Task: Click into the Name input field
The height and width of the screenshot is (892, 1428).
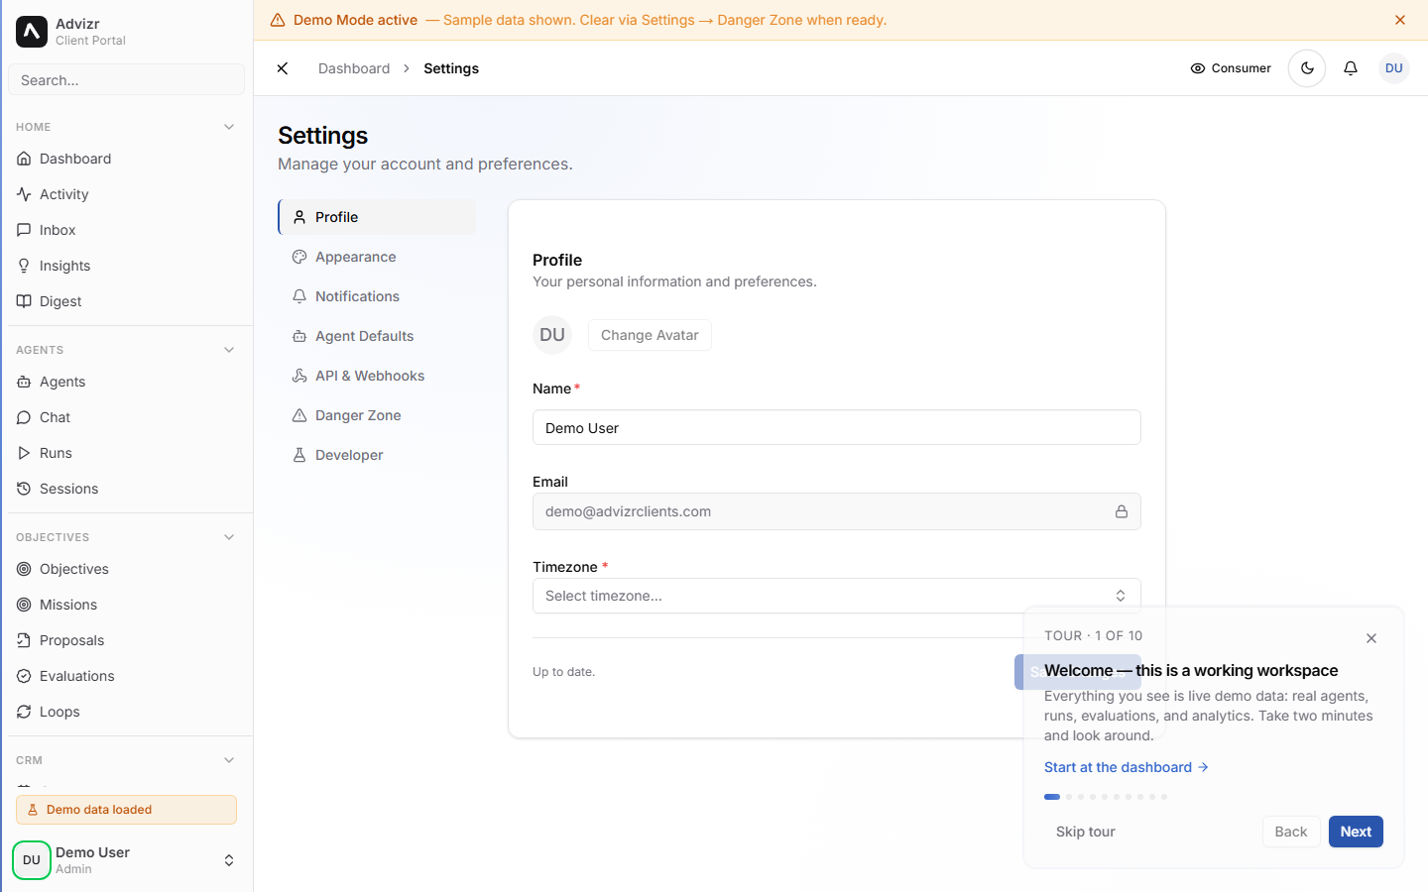Action: pyautogui.click(x=837, y=428)
